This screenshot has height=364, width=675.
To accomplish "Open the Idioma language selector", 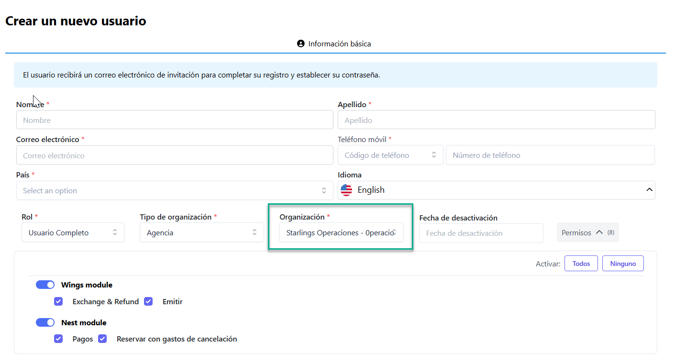I will pyautogui.click(x=496, y=190).
